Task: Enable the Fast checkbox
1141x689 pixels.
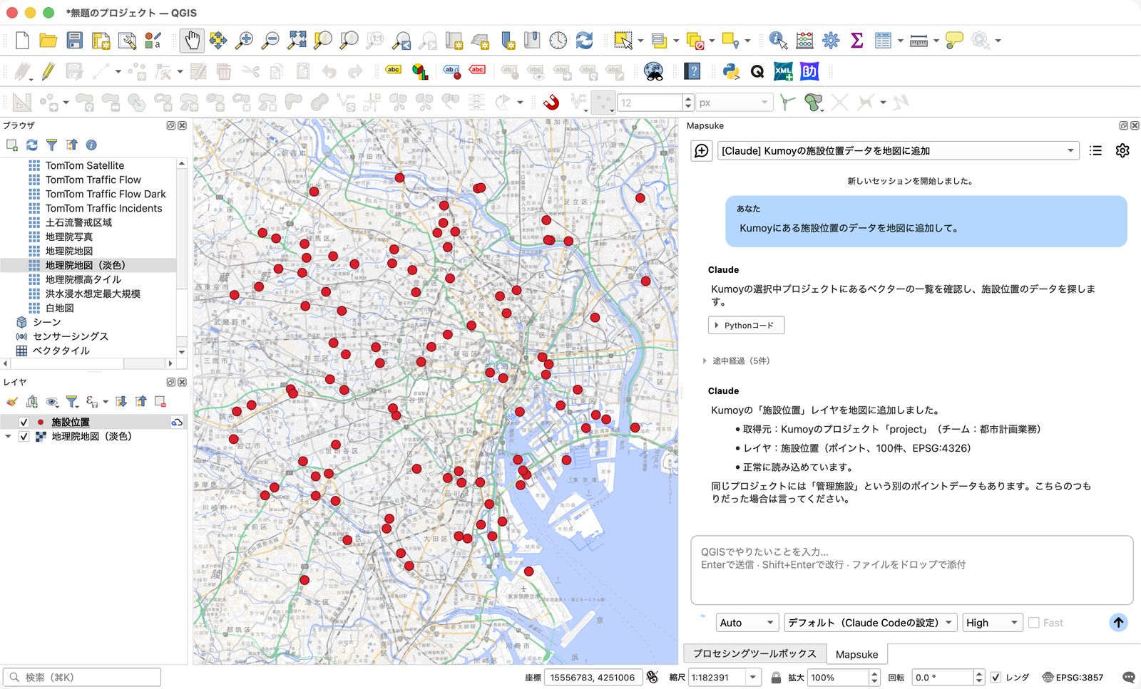Action: pyautogui.click(x=1034, y=623)
